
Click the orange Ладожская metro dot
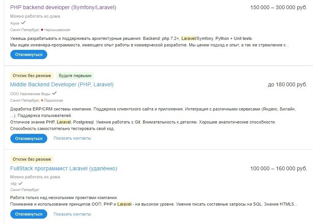42,100
